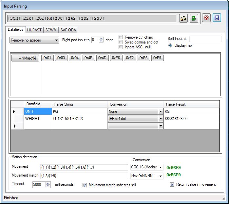Click the green Movement result 0xB6E9
The width and height of the screenshot is (229, 204).
click(x=174, y=168)
